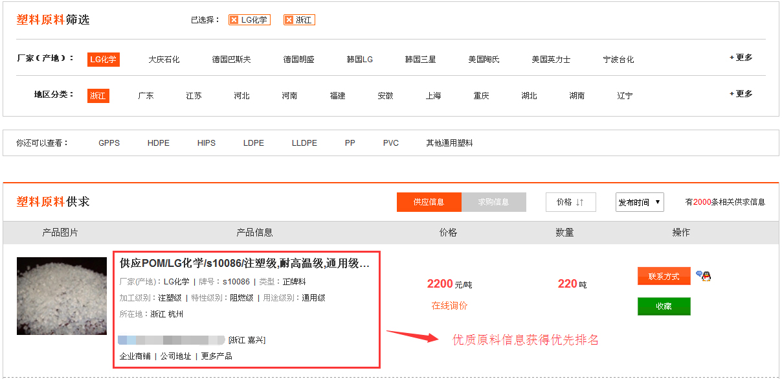Click the 产品信息 column header
The image size is (782, 379).
[254, 233]
